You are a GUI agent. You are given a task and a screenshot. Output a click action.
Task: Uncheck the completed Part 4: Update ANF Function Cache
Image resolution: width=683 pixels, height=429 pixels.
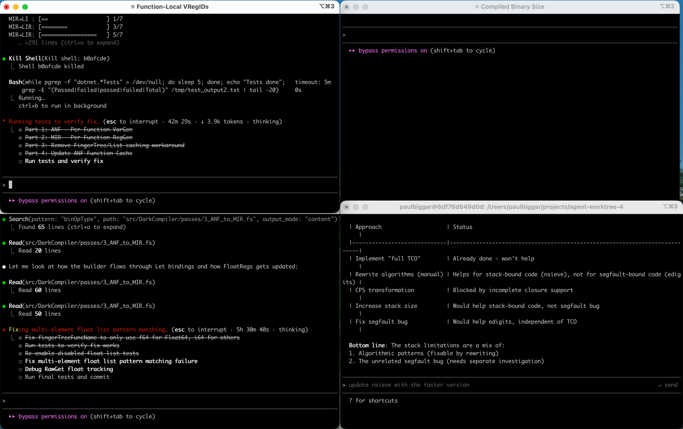[x=20, y=153]
